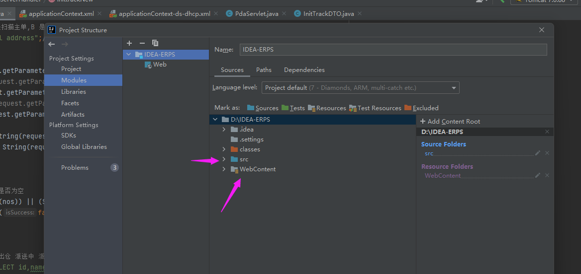Edit src source folder properties pencil
The image size is (581, 274).
538,153
